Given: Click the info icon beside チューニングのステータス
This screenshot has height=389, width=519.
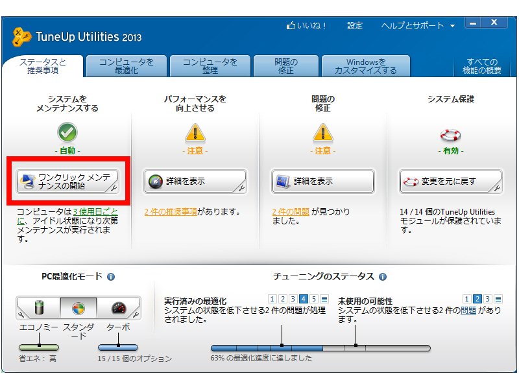Looking at the screenshot, I should pos(383,277).
